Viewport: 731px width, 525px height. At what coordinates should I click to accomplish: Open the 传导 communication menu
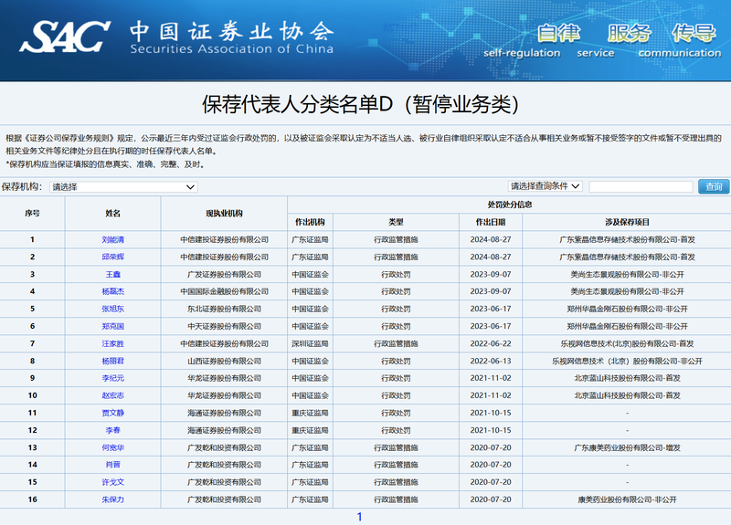tap(694, 35)
